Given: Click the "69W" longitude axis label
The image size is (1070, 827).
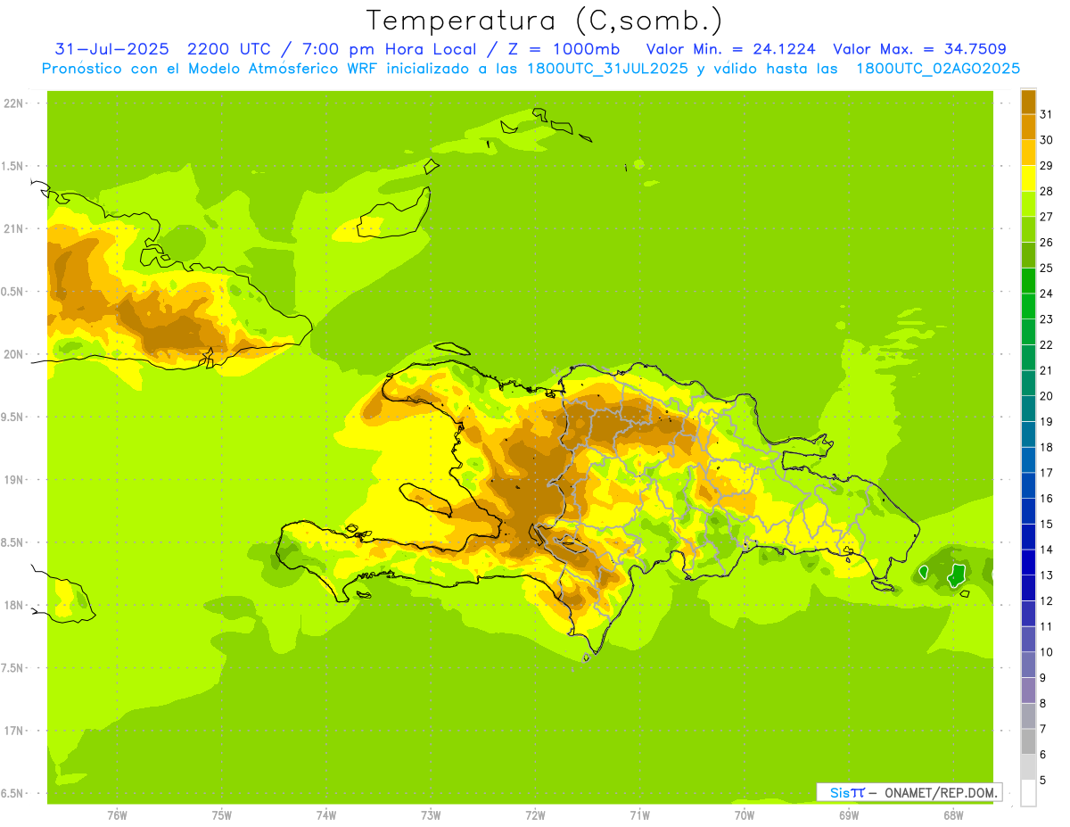Looking at the screenshot, I should [849, 815].
